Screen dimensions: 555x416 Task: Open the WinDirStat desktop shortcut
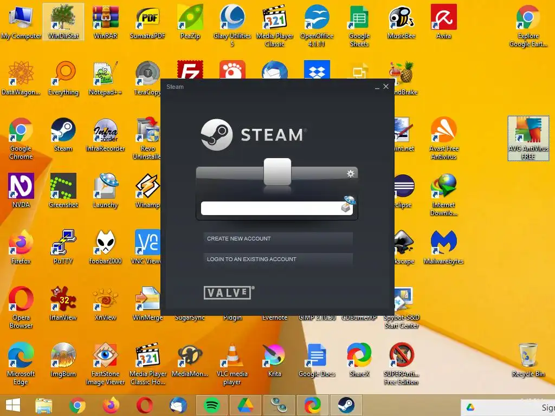pyautogui.click(x=63, y=22)
